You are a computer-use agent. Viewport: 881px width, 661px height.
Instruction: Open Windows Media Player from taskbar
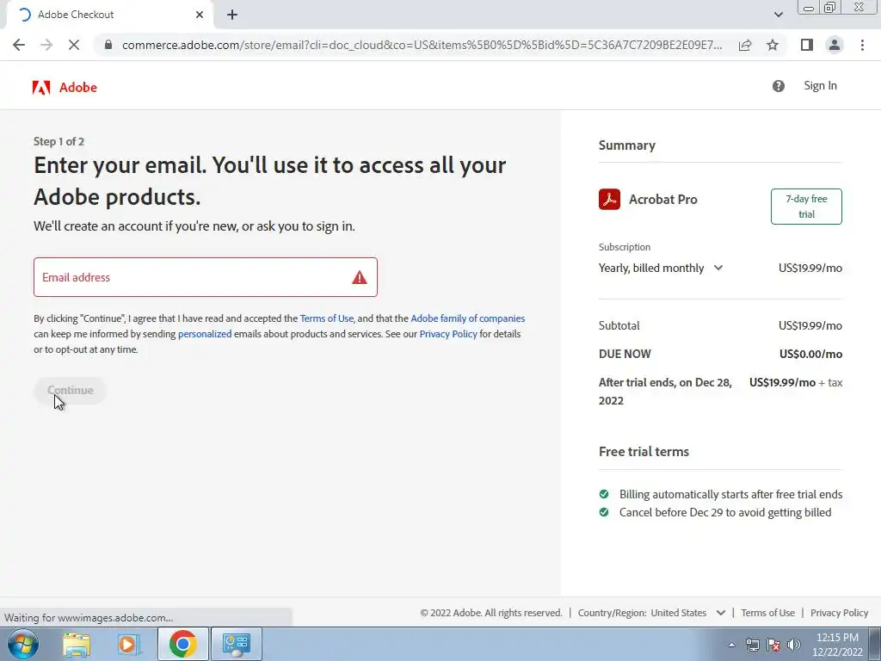[x=129, y=644]
